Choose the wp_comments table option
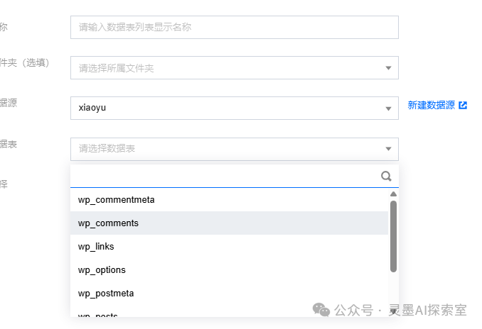This screenshot has width=482, height=329. (108, 223)
